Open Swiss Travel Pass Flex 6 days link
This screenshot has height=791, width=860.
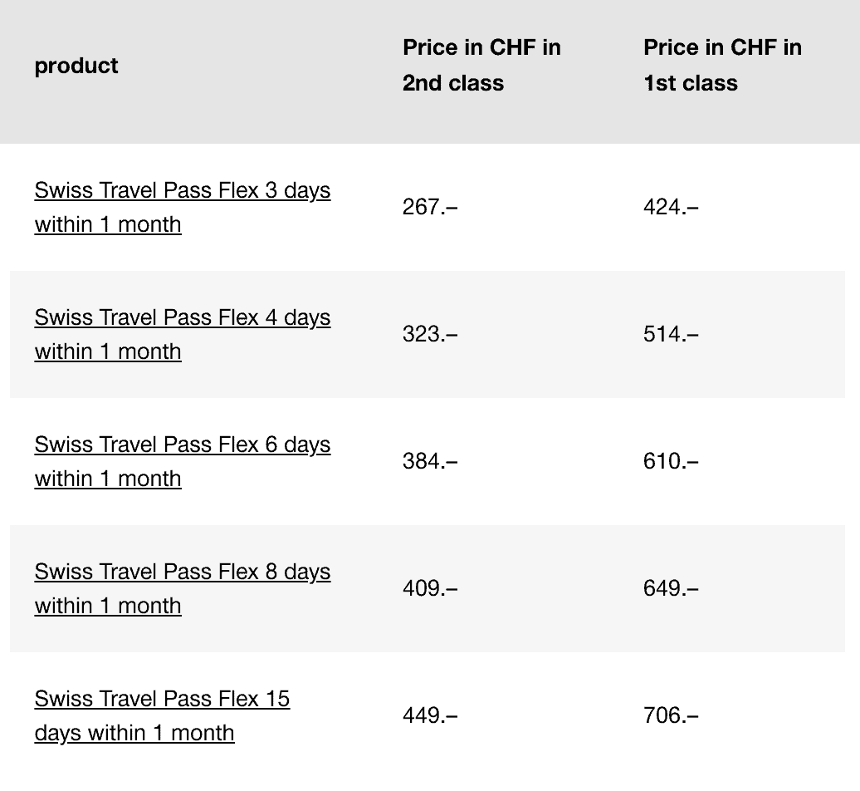(x=182, y=445)
